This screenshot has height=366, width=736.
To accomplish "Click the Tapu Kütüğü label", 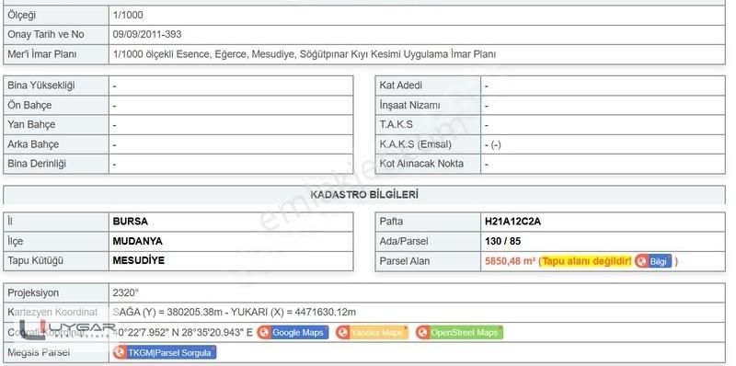I will (x=35, y=260).
